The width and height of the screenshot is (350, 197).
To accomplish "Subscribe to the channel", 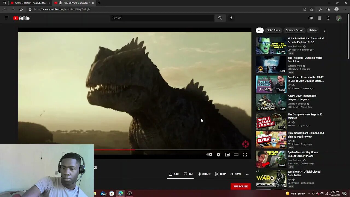I will point(240,187).
